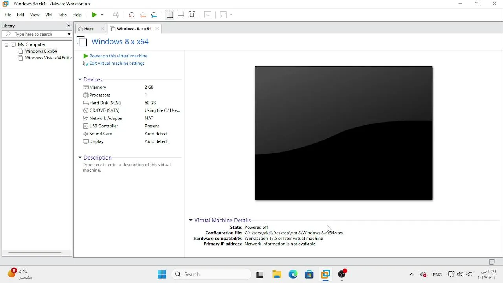Click the console view toolbar icon
The height and width of the screenshot is (283, 503).
coord(208,15)
